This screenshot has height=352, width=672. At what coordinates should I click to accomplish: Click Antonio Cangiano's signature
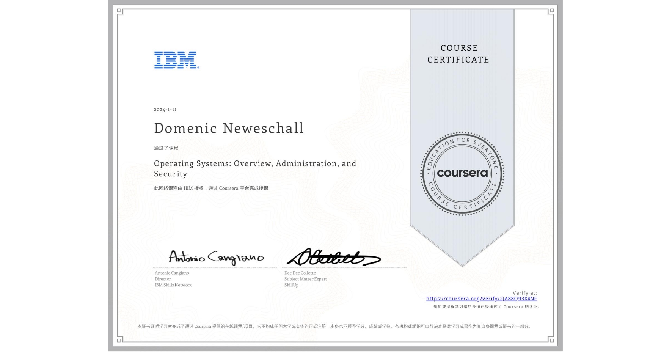(x=216, y=258)
